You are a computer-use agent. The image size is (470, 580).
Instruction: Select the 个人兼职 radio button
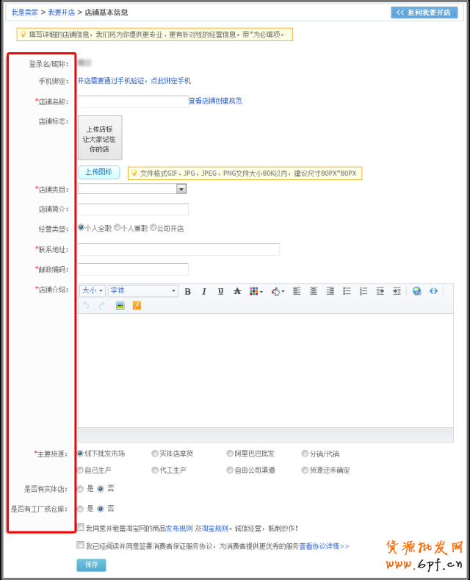coord(117,228)
